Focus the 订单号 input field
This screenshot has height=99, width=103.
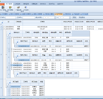coord(11,18)
